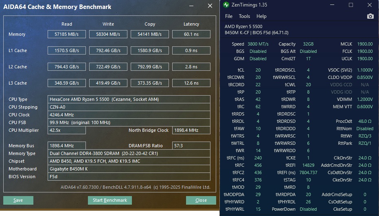Select the L2 Cache Latency 2.8 ns
This screenshot has width=379, height=216.
pyautogui.click(x=191, y=67)
